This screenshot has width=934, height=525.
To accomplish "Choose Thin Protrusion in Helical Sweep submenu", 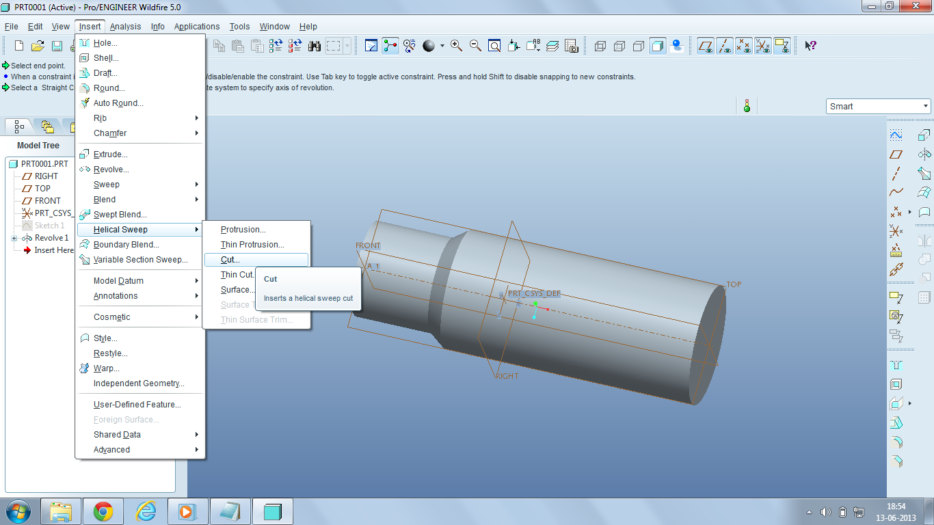I will click(256, 245).
